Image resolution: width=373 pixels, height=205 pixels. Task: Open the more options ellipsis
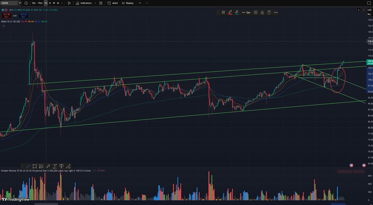click(x=276, y=12)
